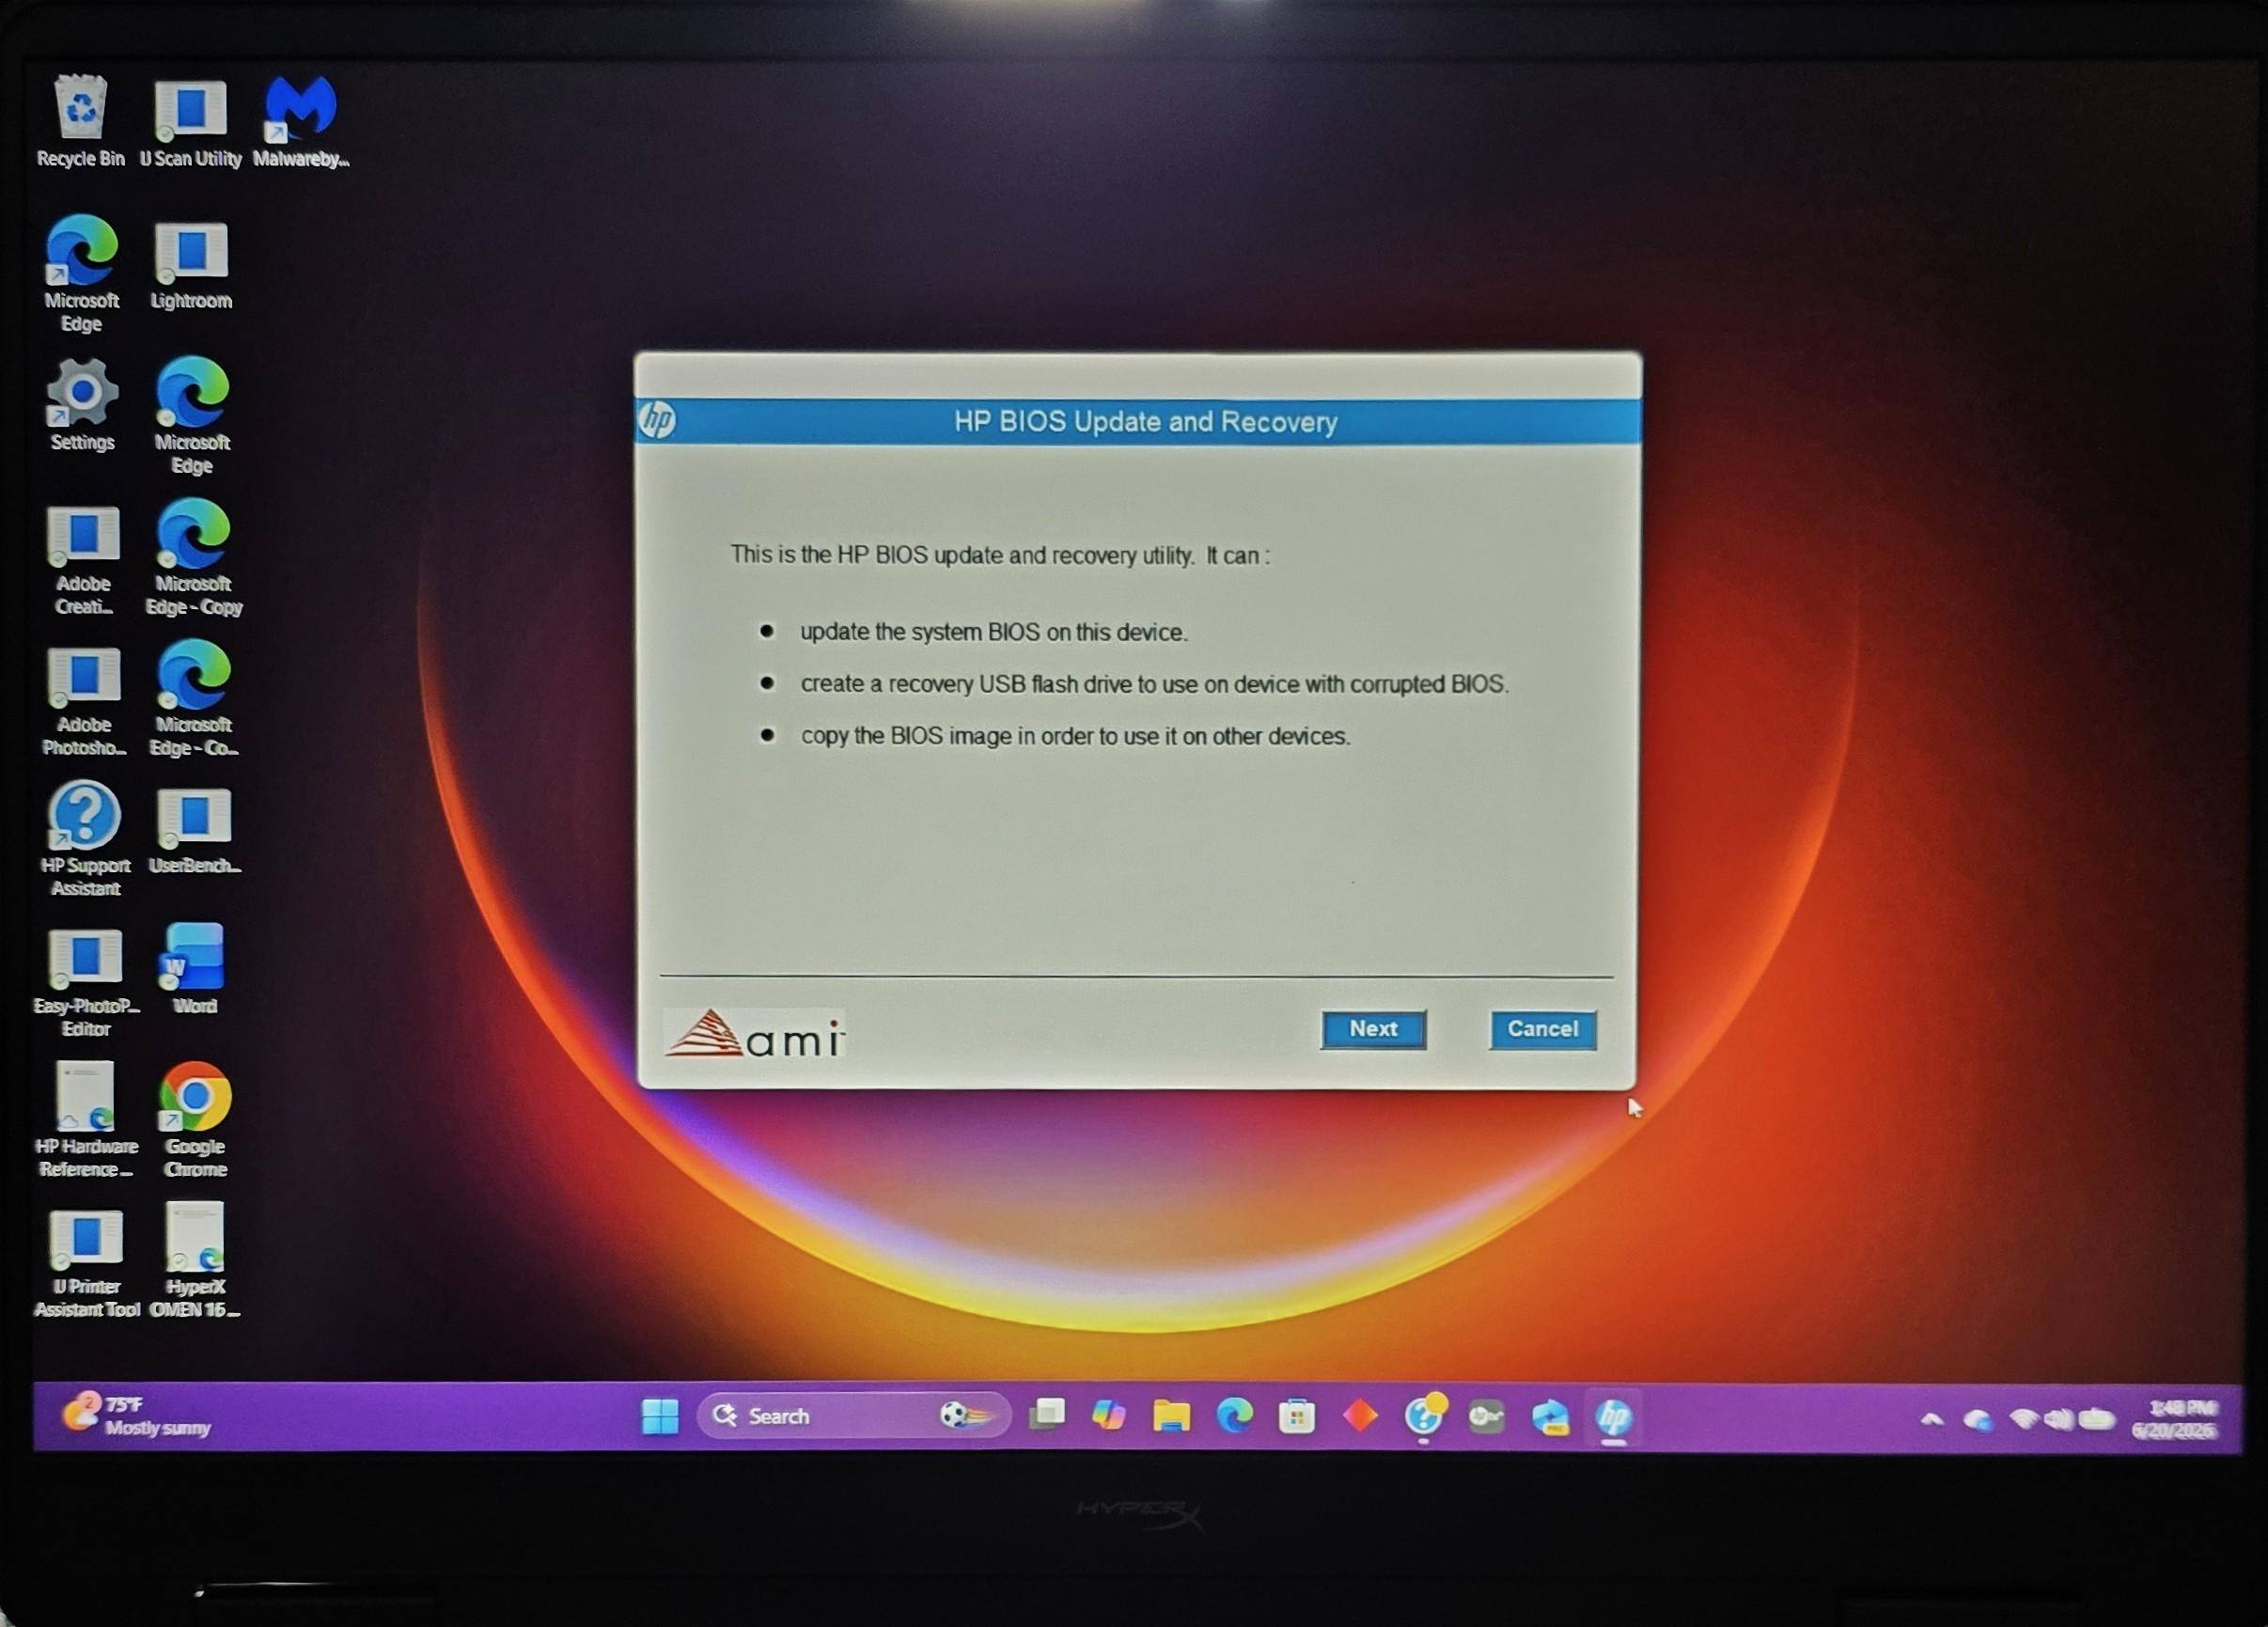The width and height of the screenshot is (2268, 1627).
Task: Select the Adobe Creati... desktop icon
Action: (x=84, y=560)
